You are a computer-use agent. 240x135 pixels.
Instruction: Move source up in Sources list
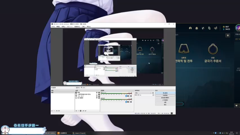(83, 111)
